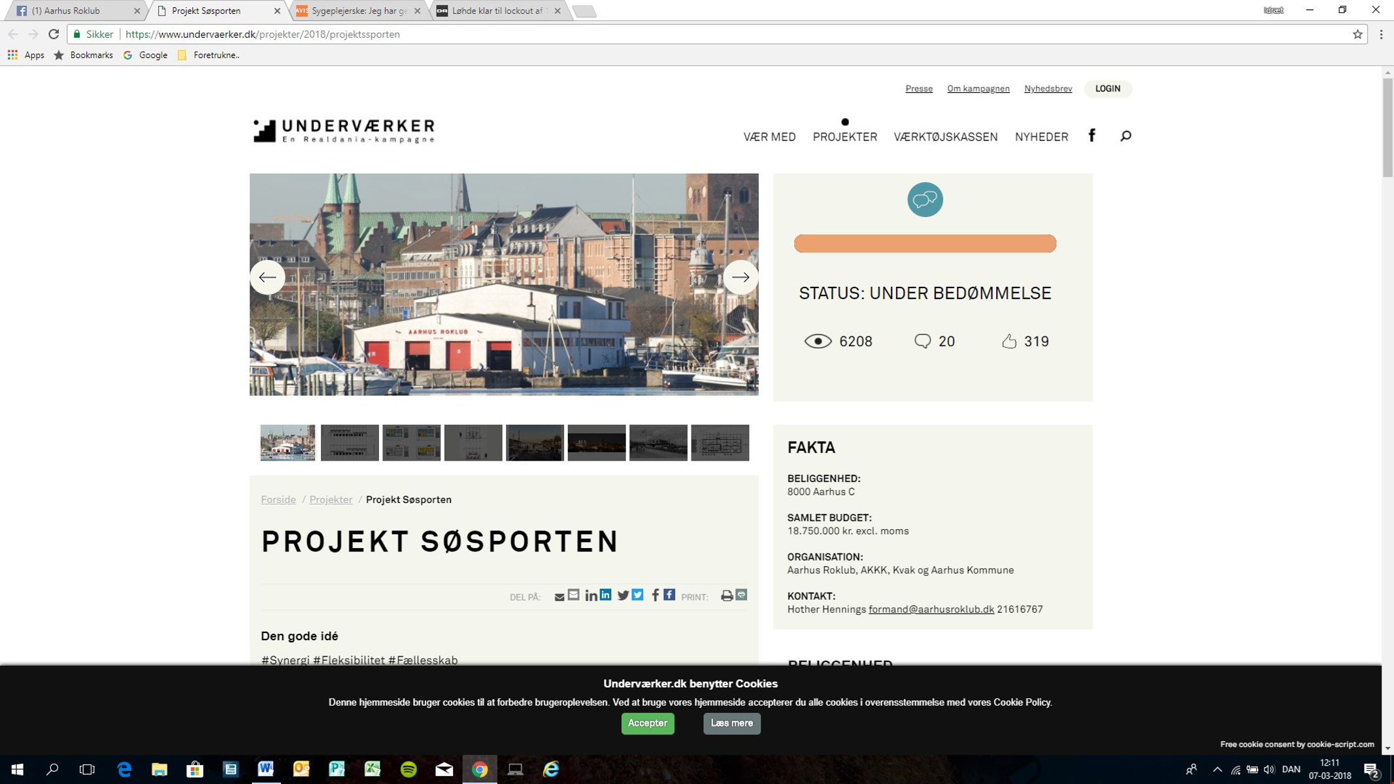Share on LinkedIn using the dark icon
The height and width of the screenshot is (784, 1394).
tap(591, 596)
